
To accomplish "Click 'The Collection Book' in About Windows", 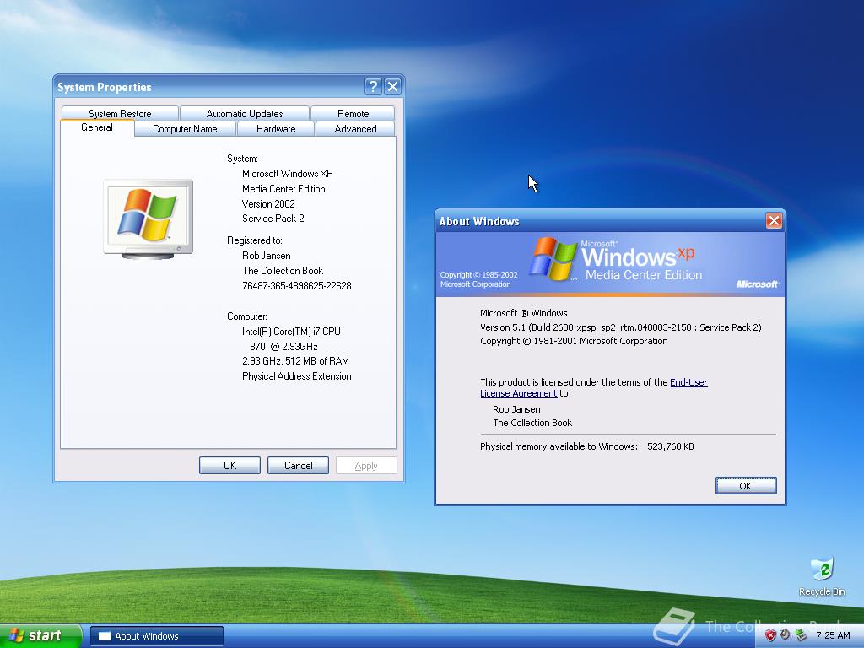I will click(532, 424).
